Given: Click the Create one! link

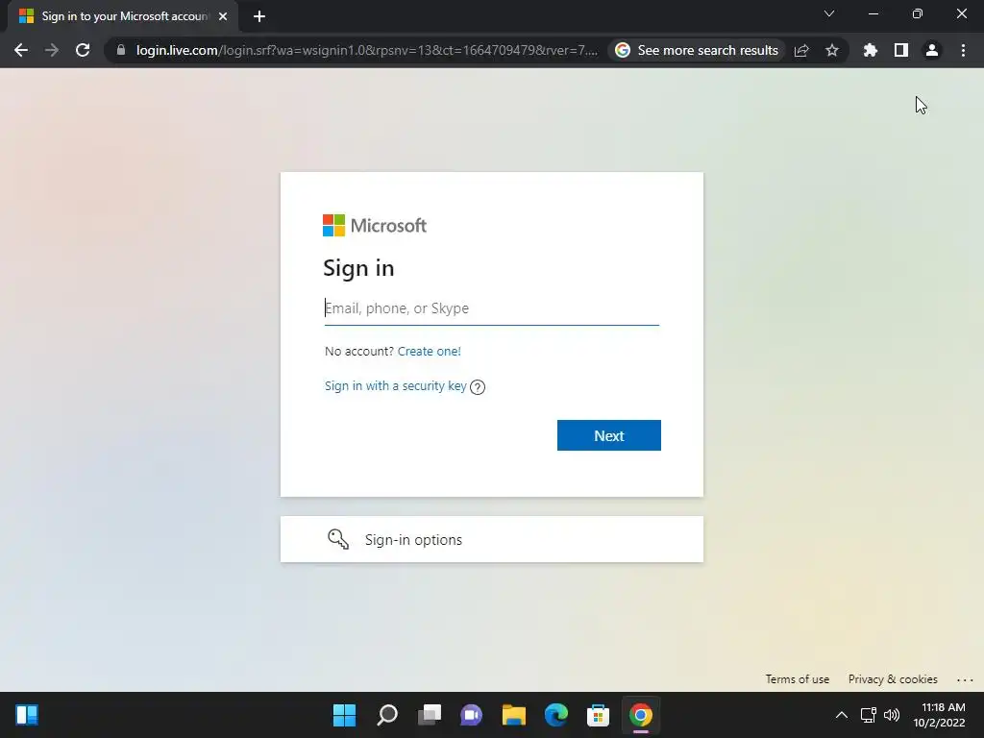Looking at the screenshot, I should point(430,352).
